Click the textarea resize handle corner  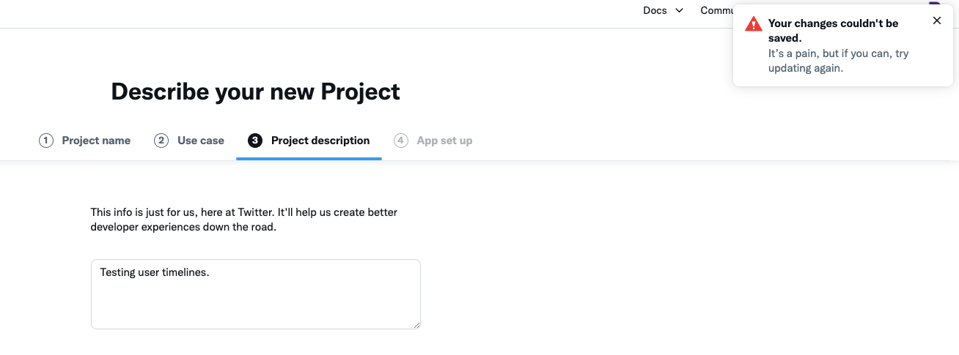pyautogui.click(x=416, y=325)
